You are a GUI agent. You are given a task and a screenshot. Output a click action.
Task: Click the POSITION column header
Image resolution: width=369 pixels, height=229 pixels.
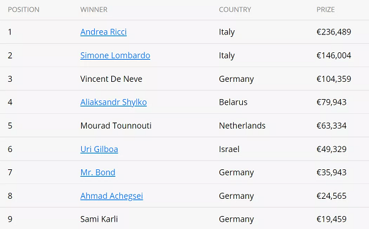tap(23, 10)
